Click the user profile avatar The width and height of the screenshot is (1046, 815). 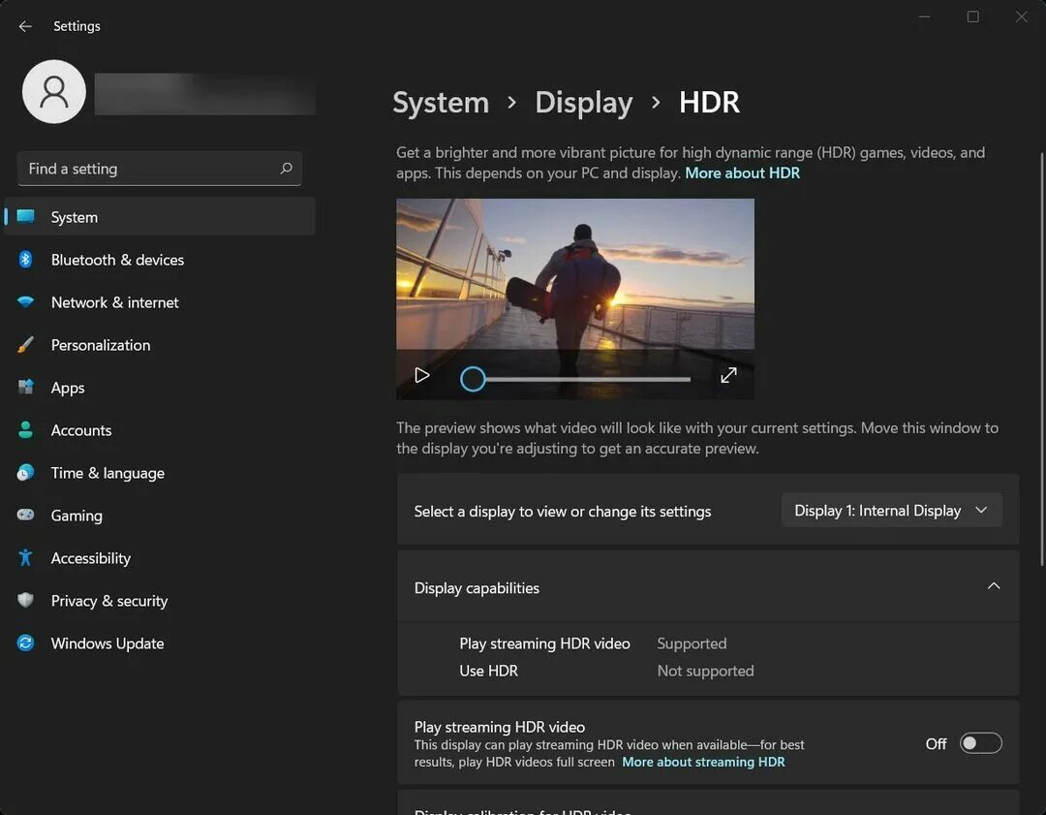[54, 91]
